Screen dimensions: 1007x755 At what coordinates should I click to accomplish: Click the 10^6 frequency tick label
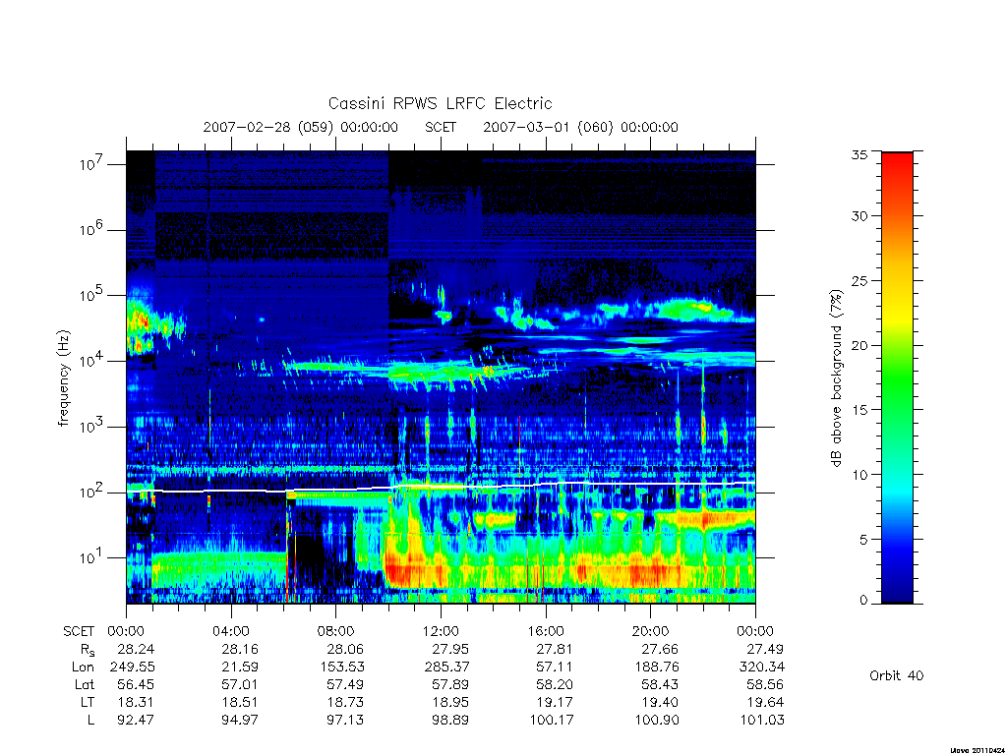click(92, 229)
